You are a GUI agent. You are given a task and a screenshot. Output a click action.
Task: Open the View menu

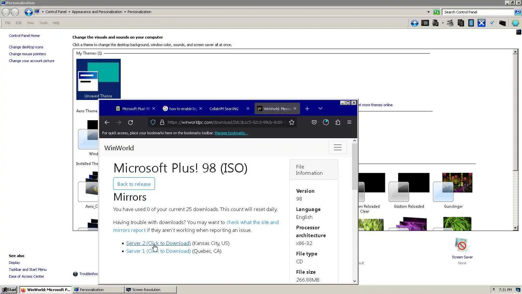[x=30, y=23]
